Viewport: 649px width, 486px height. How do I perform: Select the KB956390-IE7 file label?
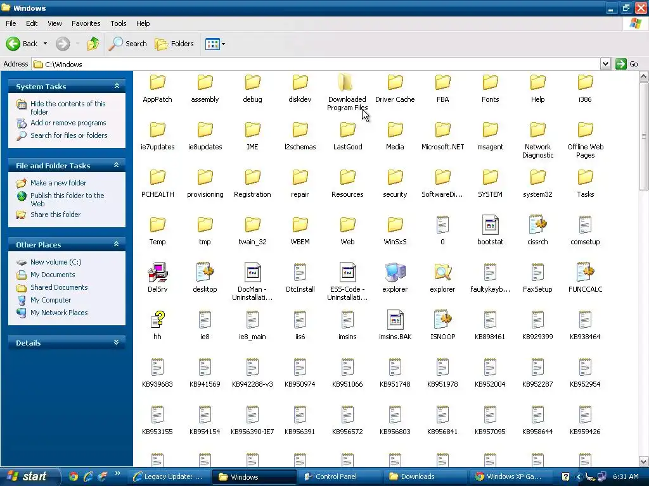click(252, 432)
